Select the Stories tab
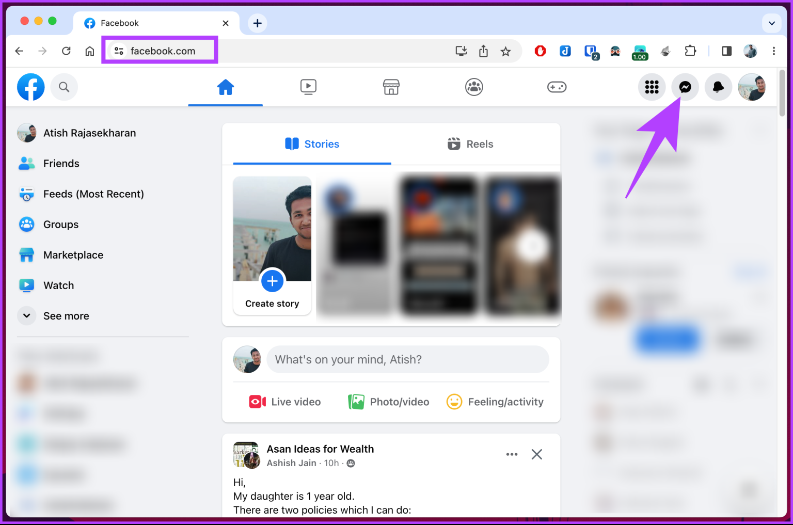The image size is (793, 525). coord(312,144)
